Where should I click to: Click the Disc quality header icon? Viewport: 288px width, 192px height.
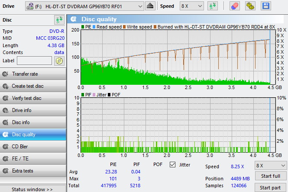[74, 19]
